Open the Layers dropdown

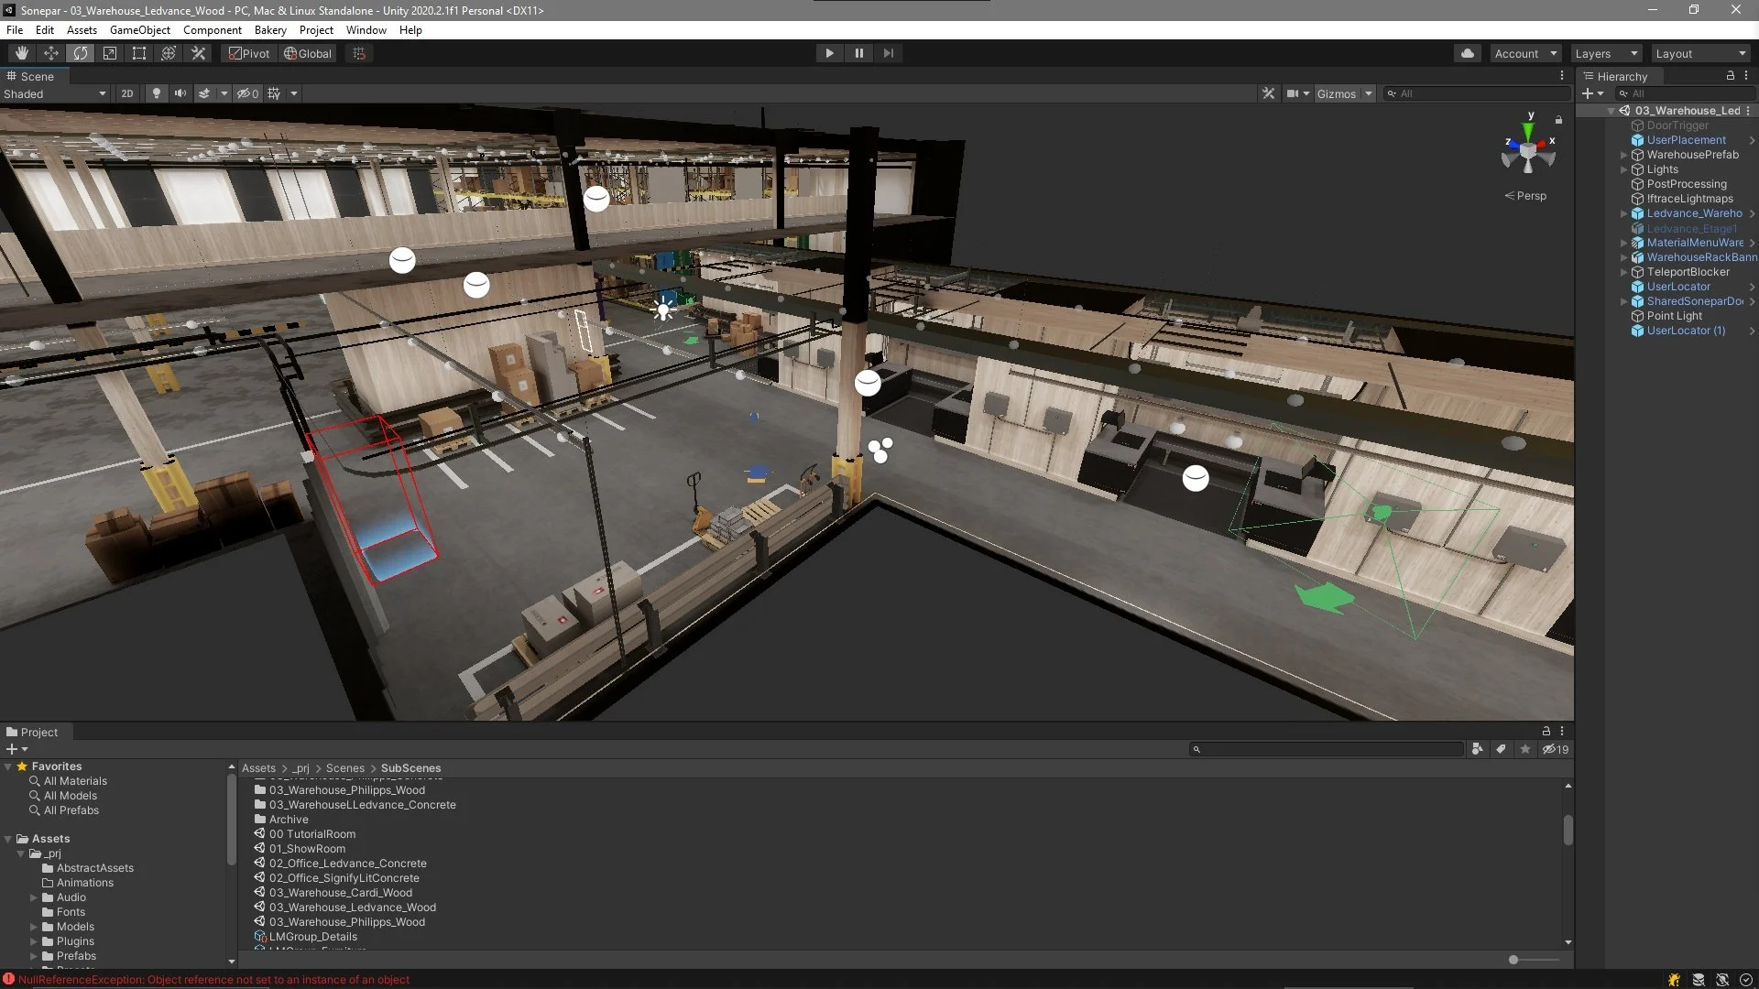point(1606,53)
